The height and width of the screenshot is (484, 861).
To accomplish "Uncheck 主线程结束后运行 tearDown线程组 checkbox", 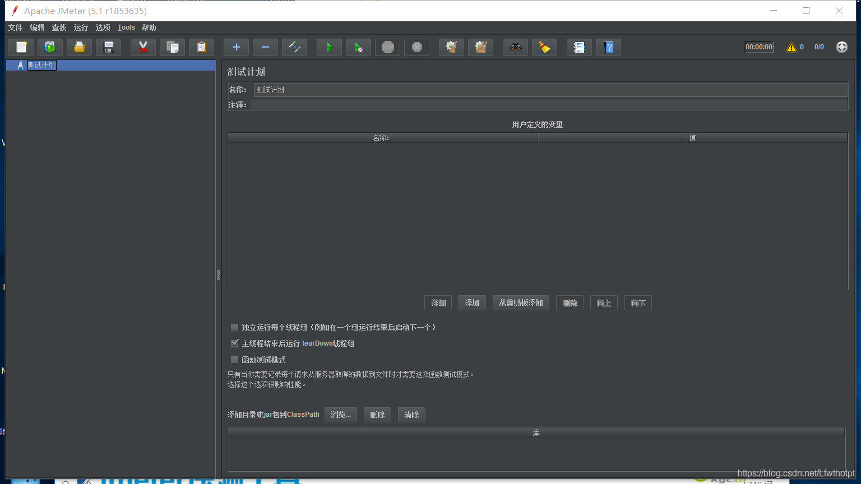I will tap(235, 343).
